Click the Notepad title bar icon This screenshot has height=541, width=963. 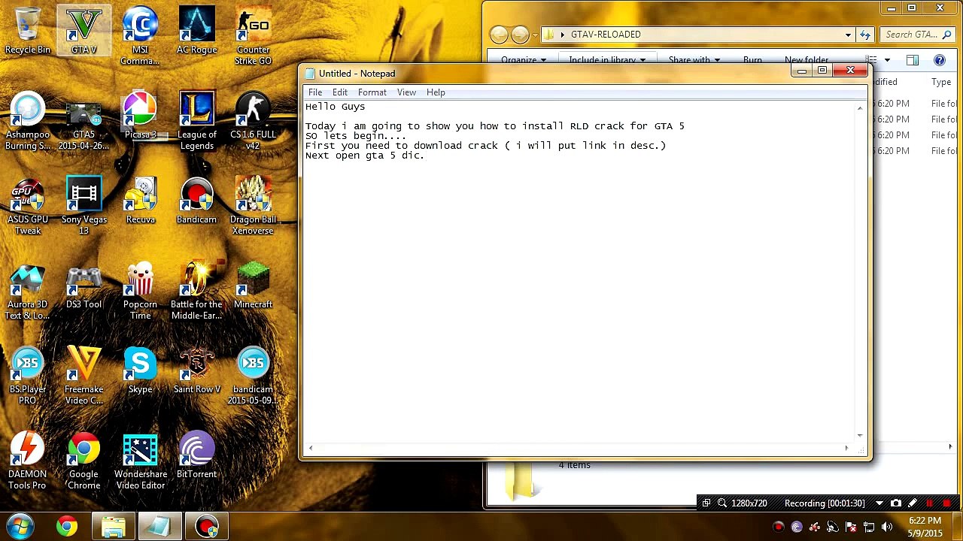click(x=310, y=74)
